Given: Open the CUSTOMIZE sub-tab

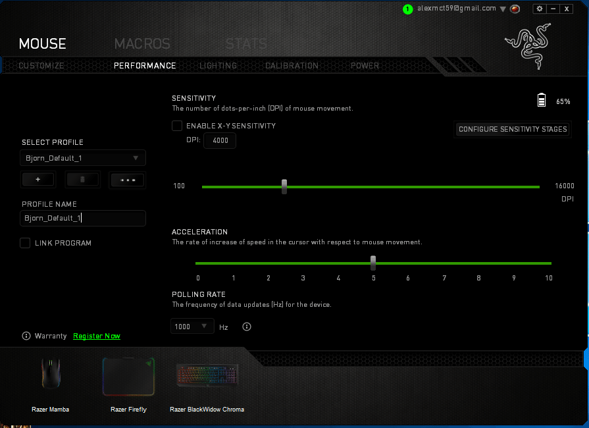Looking at the screenshot, I should 41,66.
